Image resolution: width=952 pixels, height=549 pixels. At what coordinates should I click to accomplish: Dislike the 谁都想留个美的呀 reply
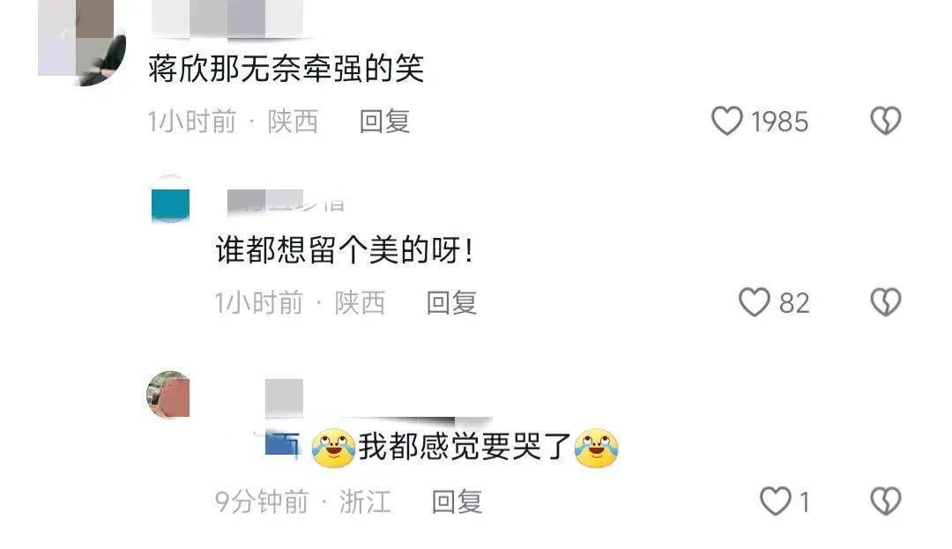pyautogui.click(x=886, y=302)
